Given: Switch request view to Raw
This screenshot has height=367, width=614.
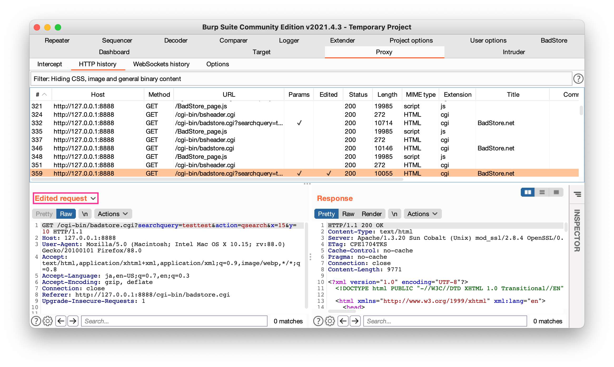Looking at the screenshot, I should (66, 214).
